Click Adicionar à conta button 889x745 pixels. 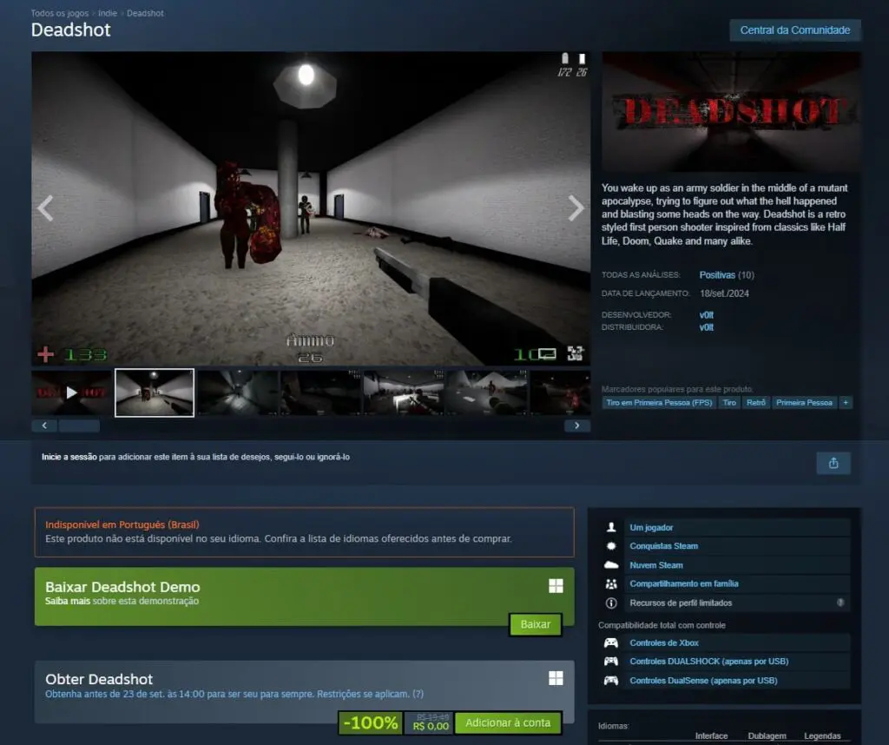[508, 723]
